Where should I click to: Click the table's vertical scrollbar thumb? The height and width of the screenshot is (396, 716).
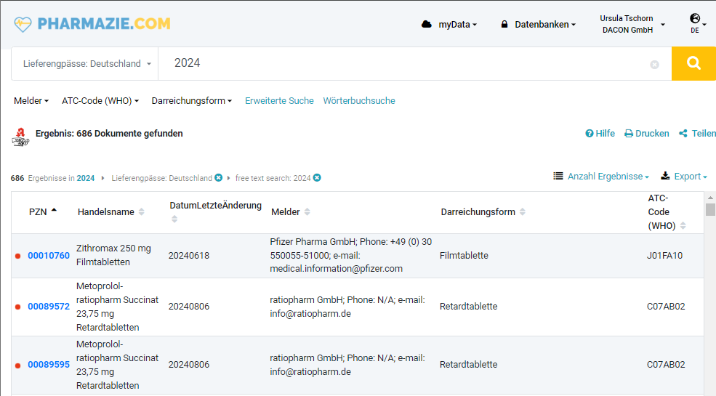coord(710,209)
